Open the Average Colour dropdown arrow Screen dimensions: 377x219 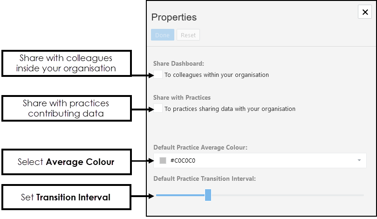[x=359, y=160]
